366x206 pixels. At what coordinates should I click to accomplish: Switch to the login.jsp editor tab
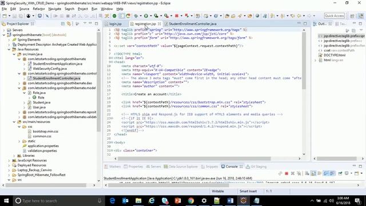116,24
